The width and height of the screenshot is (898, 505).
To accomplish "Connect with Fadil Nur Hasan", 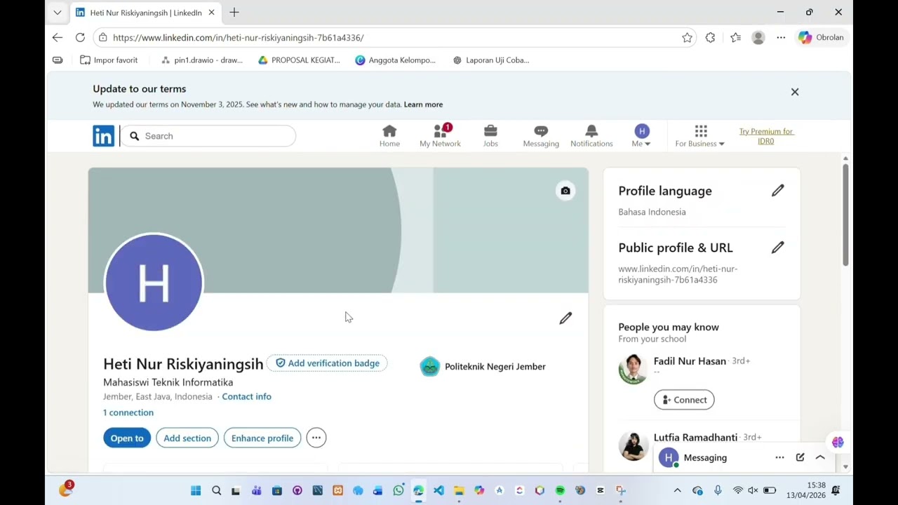I will pyautogui.click(x=684, y=400).
